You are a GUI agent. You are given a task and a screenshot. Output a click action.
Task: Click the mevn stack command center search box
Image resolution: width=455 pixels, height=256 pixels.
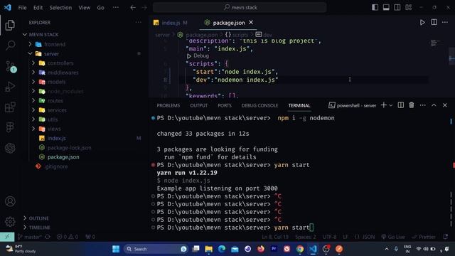[240, 8]
